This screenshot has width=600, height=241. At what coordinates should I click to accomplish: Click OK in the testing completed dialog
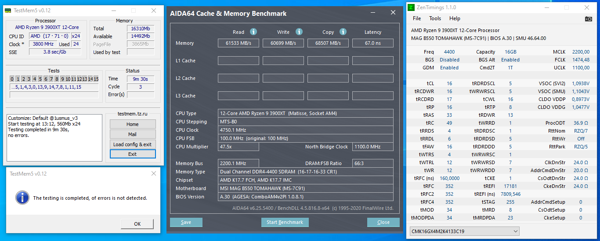[137, 224]
